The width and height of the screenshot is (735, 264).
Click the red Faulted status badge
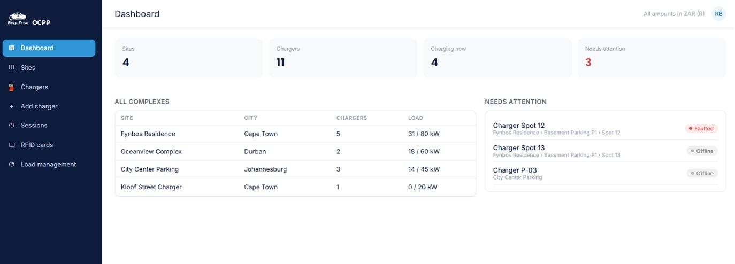point(701,129)
